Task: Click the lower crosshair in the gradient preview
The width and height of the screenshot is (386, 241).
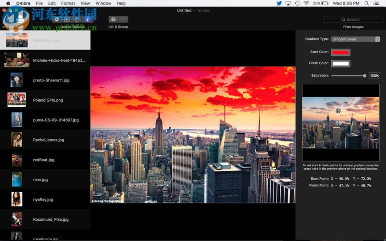Action: tap(339, 123)
